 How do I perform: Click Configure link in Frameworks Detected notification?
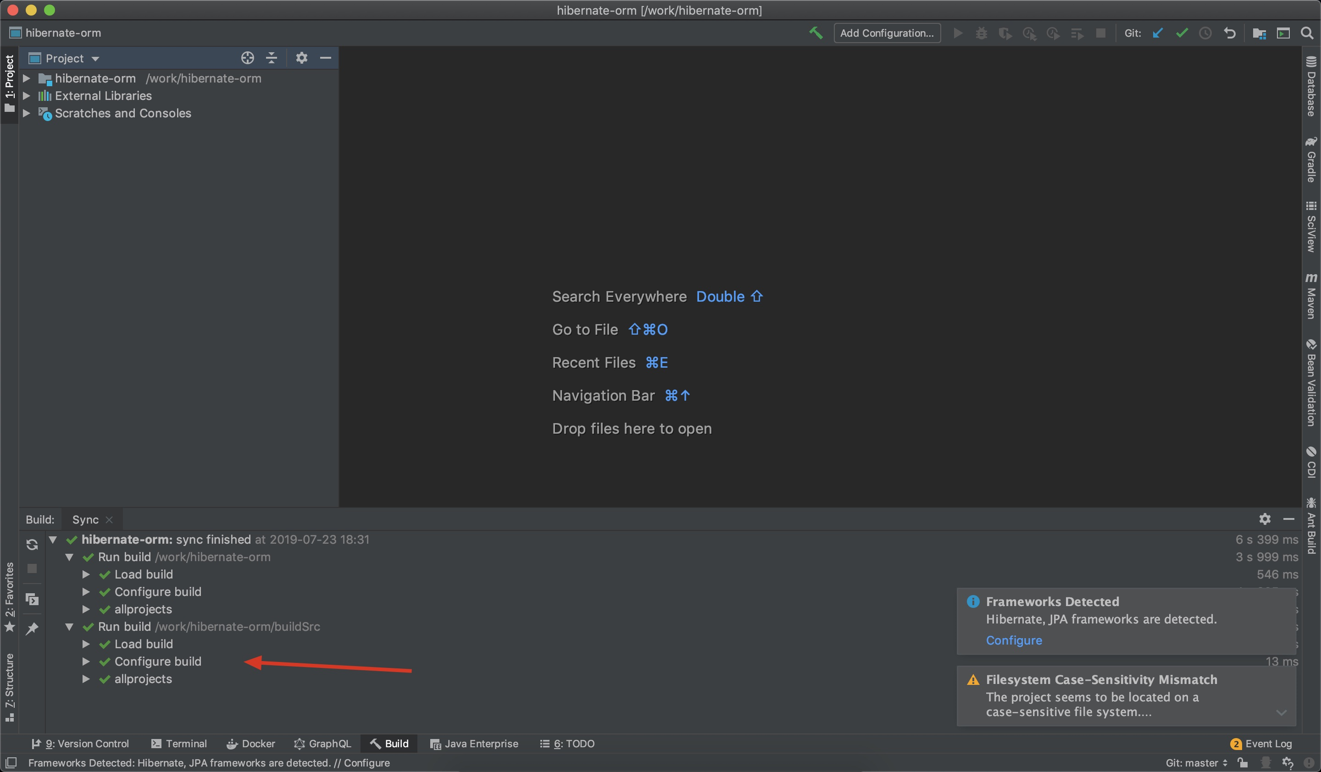[x=1013, y=640]
